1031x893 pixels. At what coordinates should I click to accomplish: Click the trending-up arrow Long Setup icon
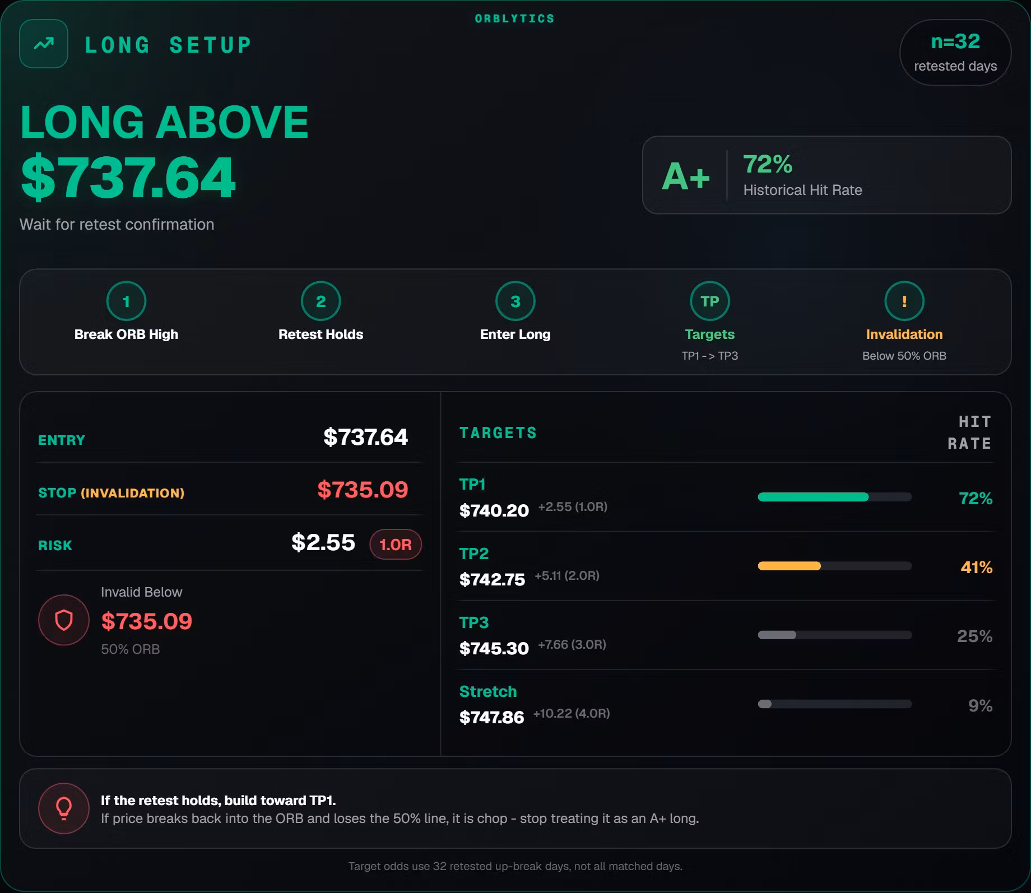click(x=44, y=44)
